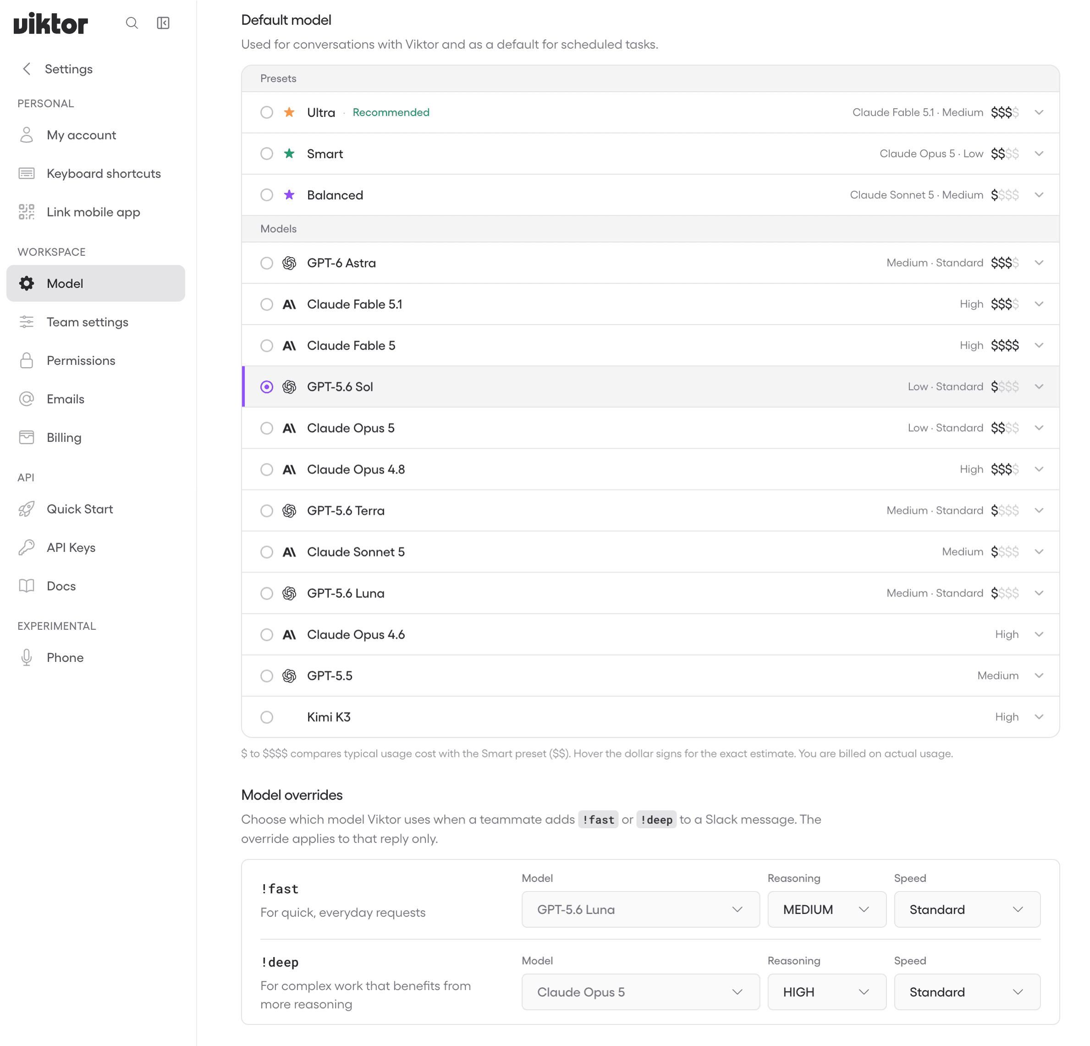Click the OpenAI logo beside GPT-5.6 Terra
The width and height of the screenshot is (1090, 1046).
[x=289, y=511]
